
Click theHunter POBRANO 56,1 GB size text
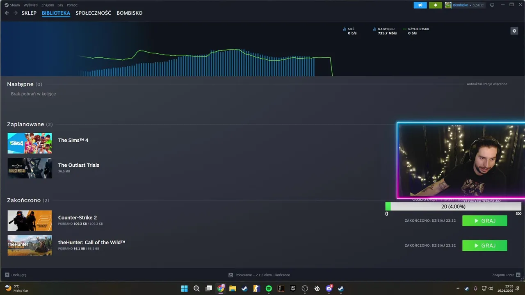(79, 249)
